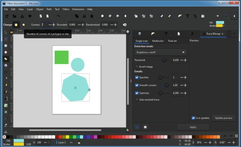Open the Extensions menu
The width and height of the screenshot is (241, 147).
pyautogui.click(x=78, y=9)
